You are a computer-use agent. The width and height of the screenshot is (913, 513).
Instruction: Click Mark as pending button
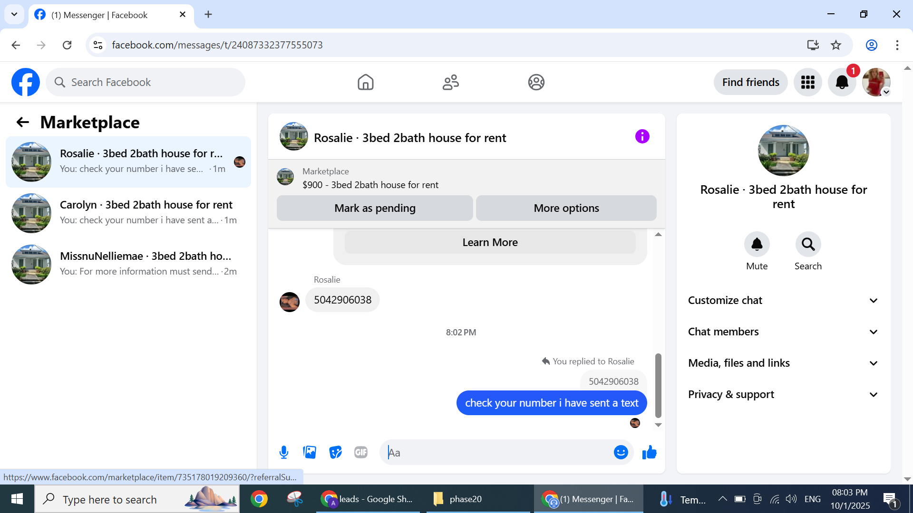375,208
